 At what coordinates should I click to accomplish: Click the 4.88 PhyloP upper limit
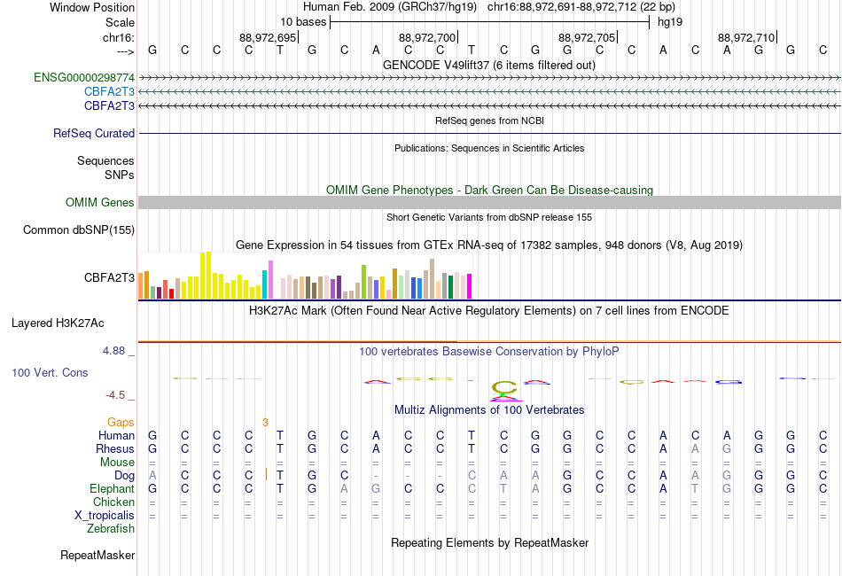113,351
